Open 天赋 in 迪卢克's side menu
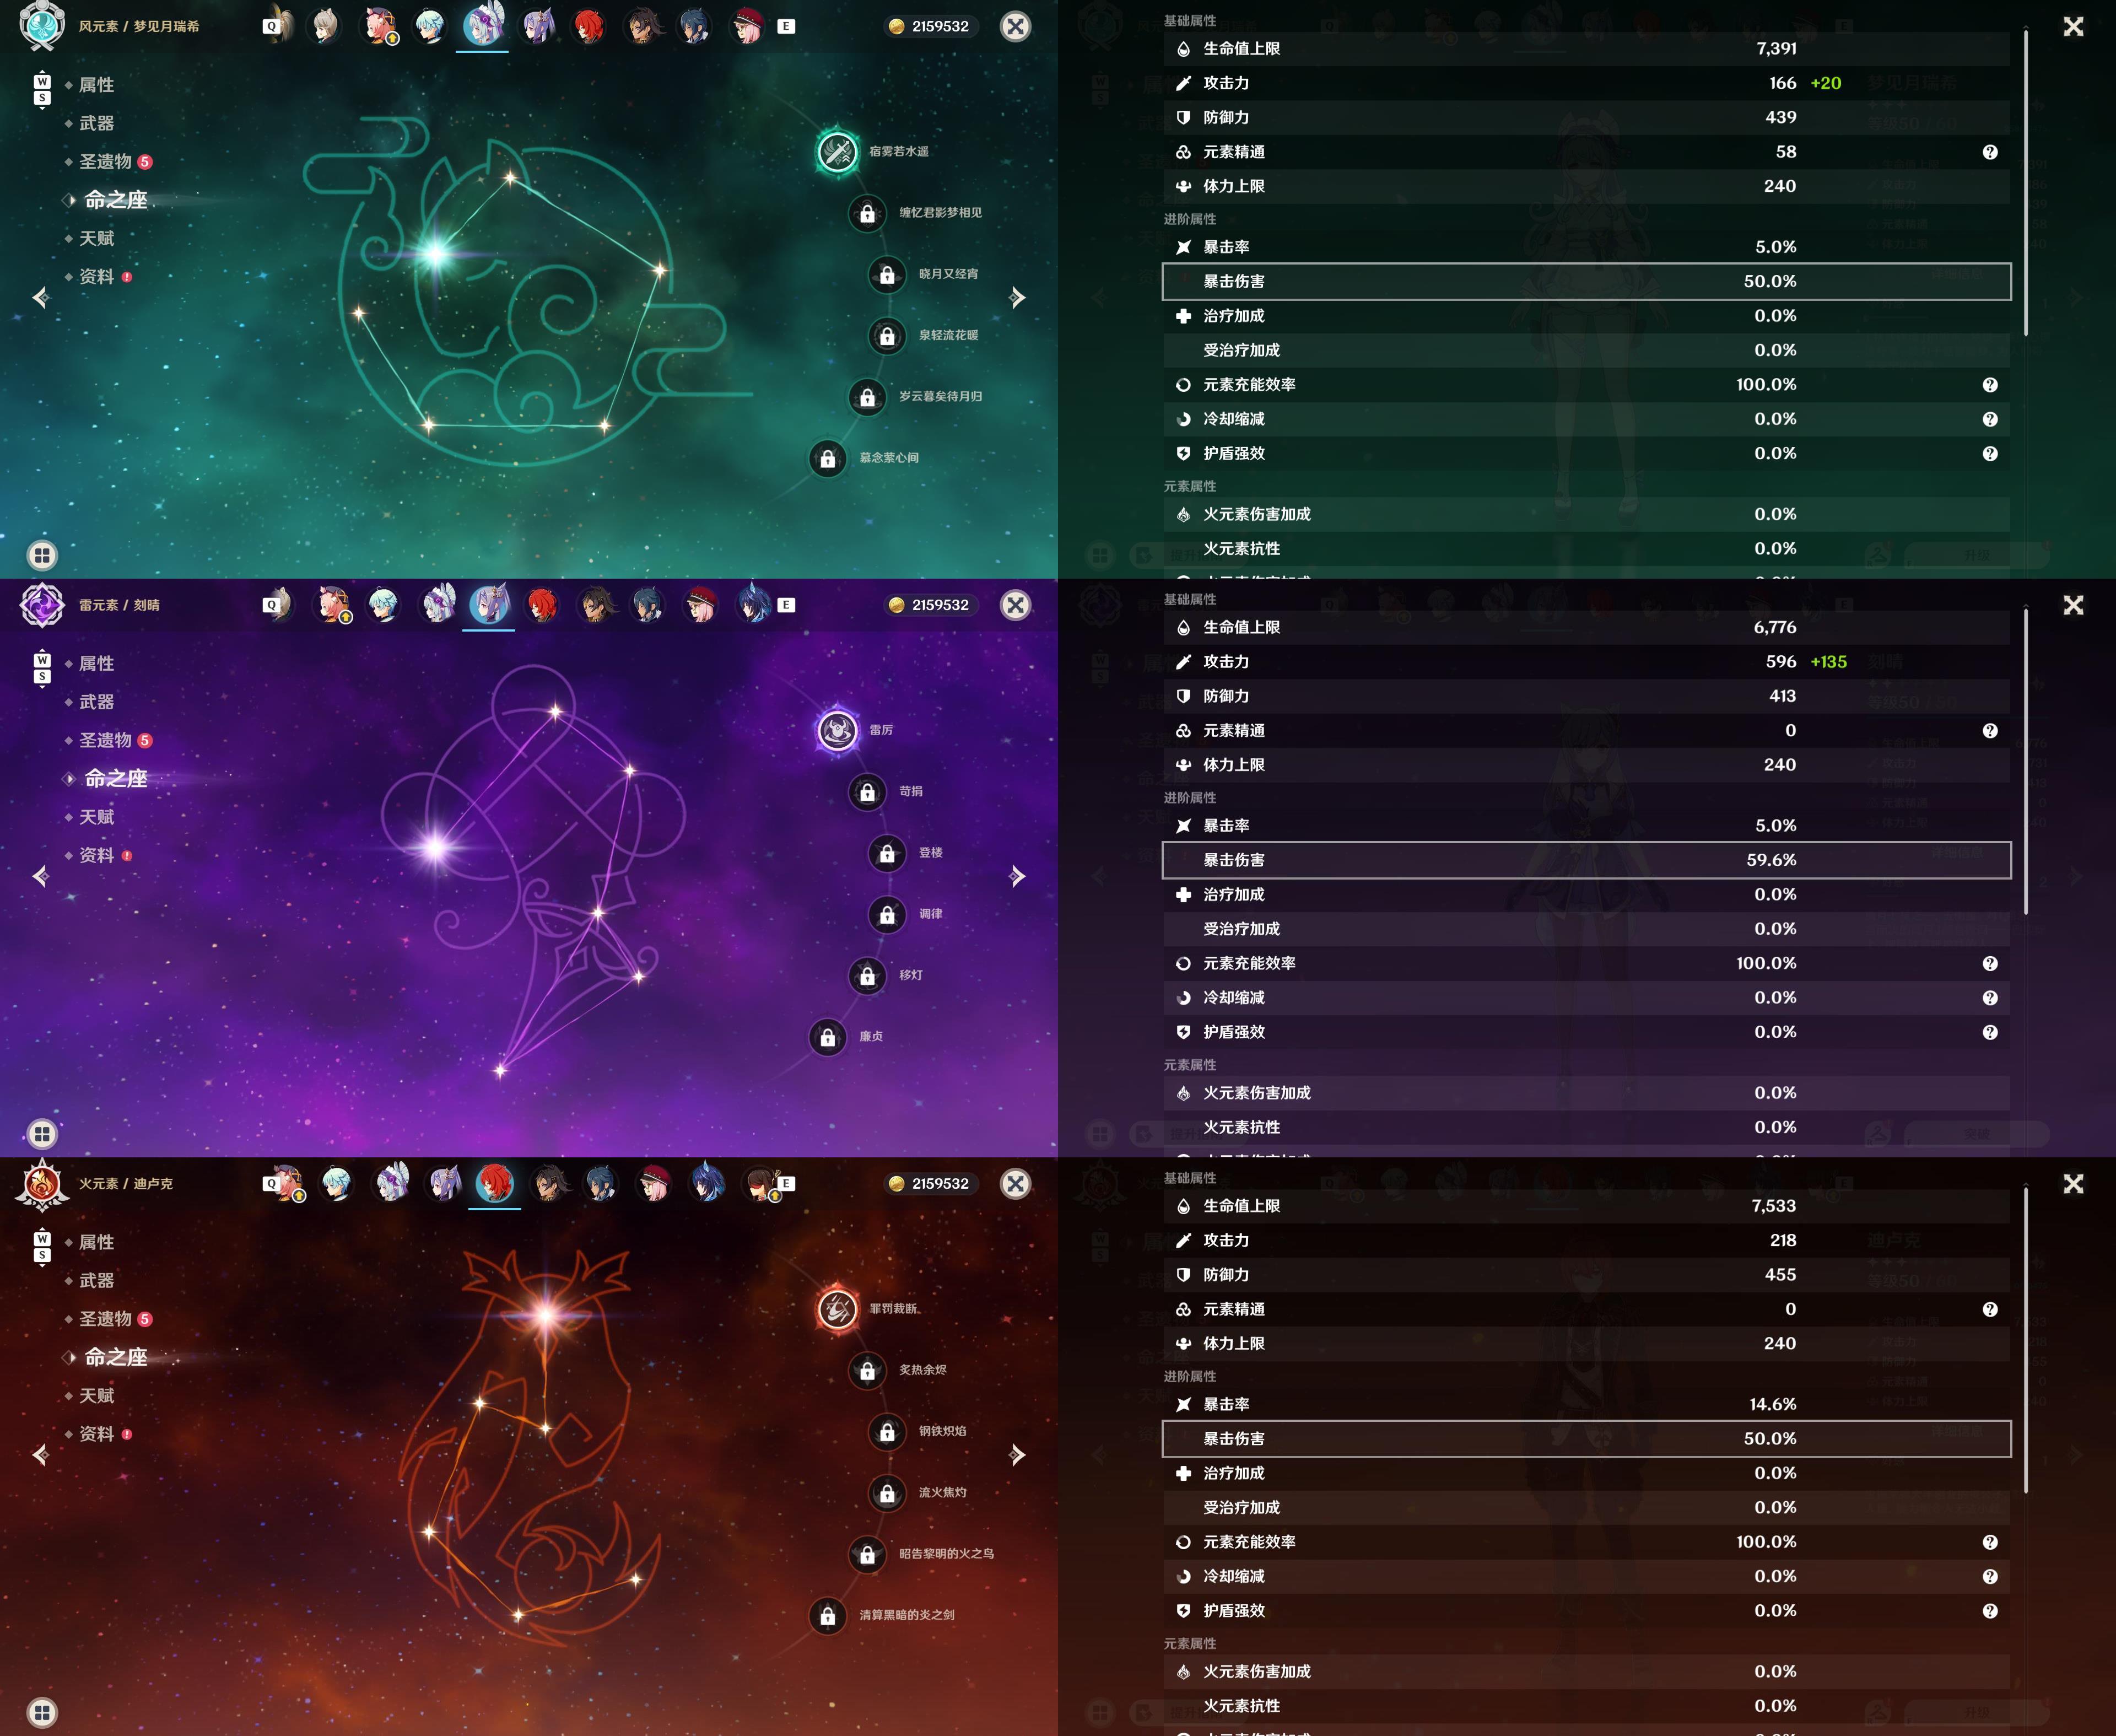Image resolution: width=2116 pixels, height=1736 pixels. pos(96,1396)
